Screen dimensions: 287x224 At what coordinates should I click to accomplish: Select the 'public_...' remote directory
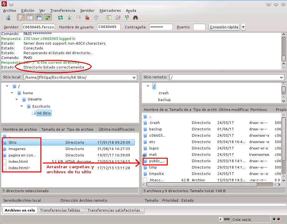212,161
